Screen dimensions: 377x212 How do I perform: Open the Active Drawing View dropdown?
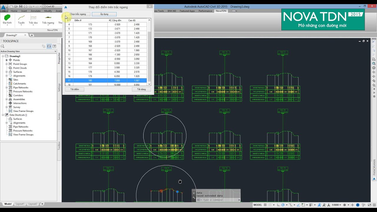click(x=28, y=51)
